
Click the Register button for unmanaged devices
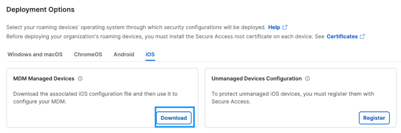(x=374, y=118)
